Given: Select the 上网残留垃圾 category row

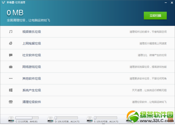Looking at the screenshot, I should 87,43.
